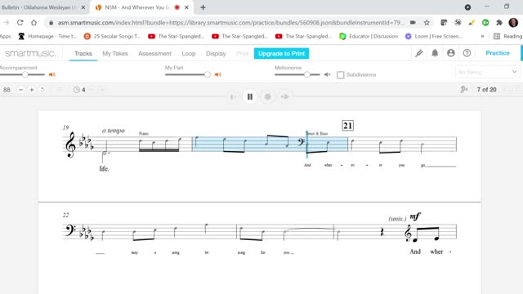This screenshot has width=523, height=294.
Task: Unmute the Metronome speaker icon
Action: 327,74
